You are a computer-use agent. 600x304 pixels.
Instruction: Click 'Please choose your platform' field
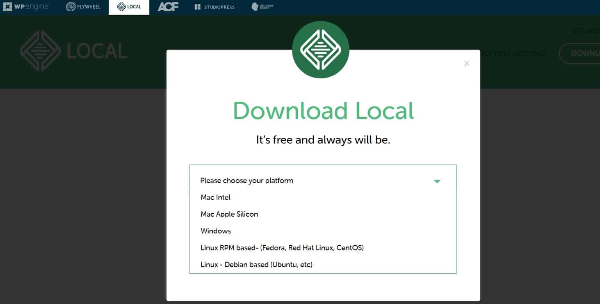pos(246,181)
